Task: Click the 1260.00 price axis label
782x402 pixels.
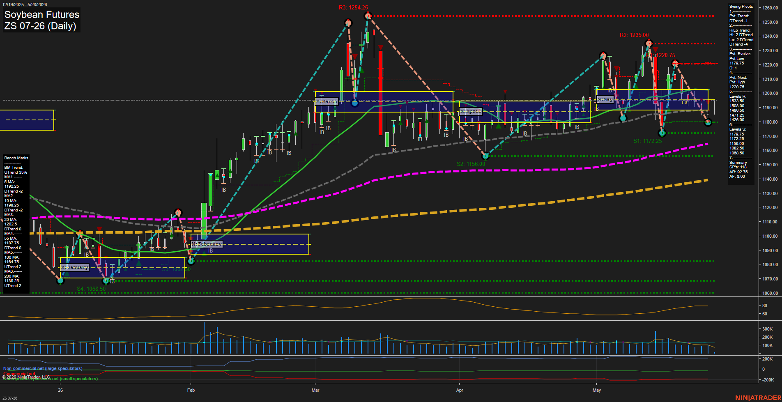Action: point(770,8)
